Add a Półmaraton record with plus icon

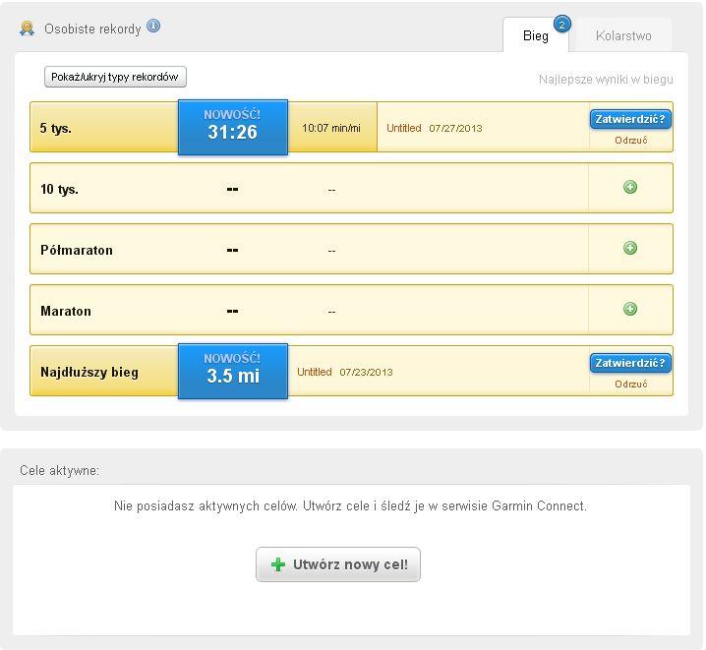630,248
